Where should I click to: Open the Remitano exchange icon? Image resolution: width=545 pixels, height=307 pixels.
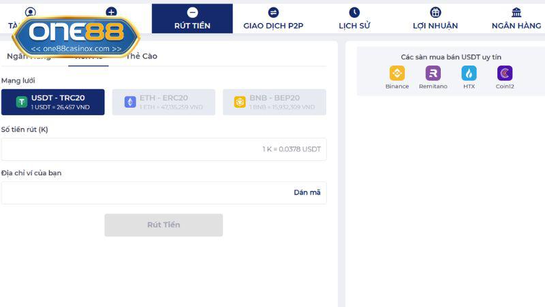pyautogui.click(x=433, y=74)
